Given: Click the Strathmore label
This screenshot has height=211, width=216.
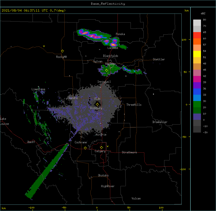Looking at the screenshot, I should [x=129, y=152].
